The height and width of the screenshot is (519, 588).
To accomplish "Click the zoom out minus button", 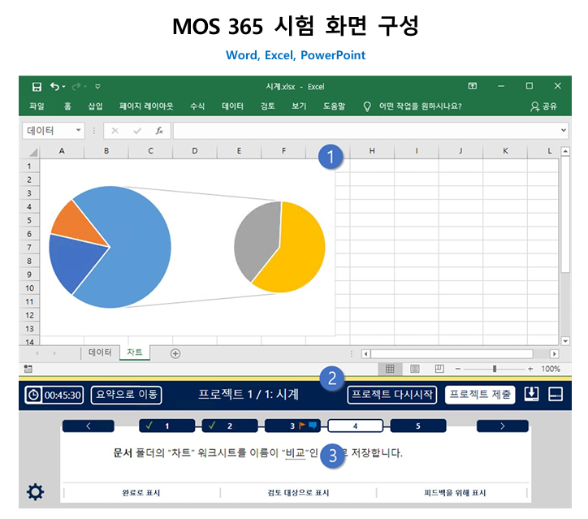I will [458, 369].
